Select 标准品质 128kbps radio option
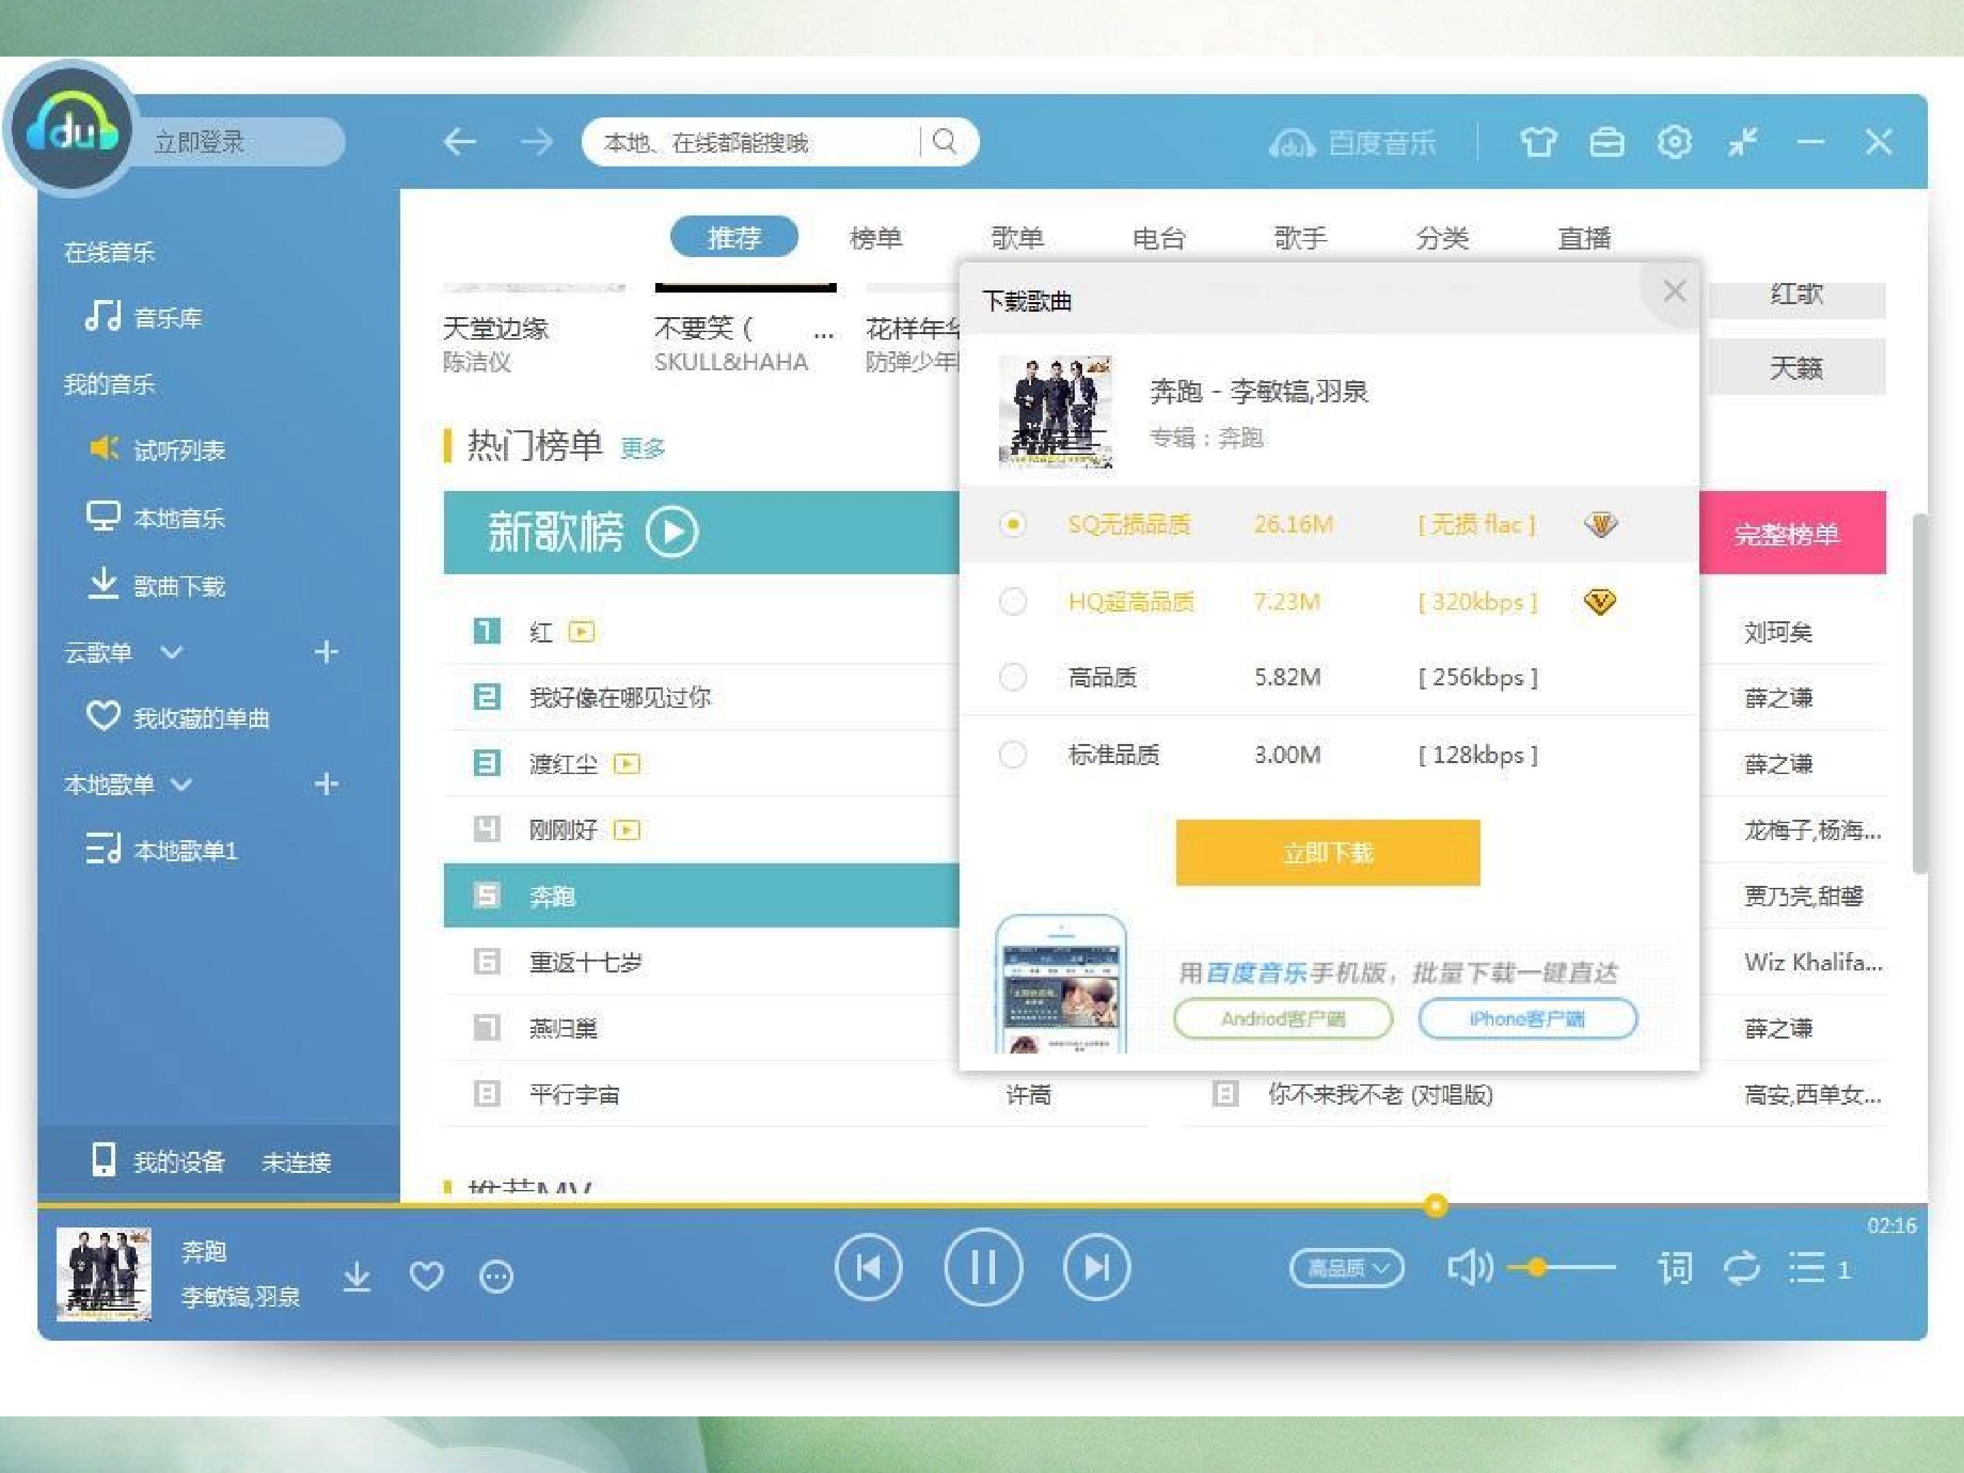The height and width of the screenshot is (1473, 1964). coord(1012,755)
